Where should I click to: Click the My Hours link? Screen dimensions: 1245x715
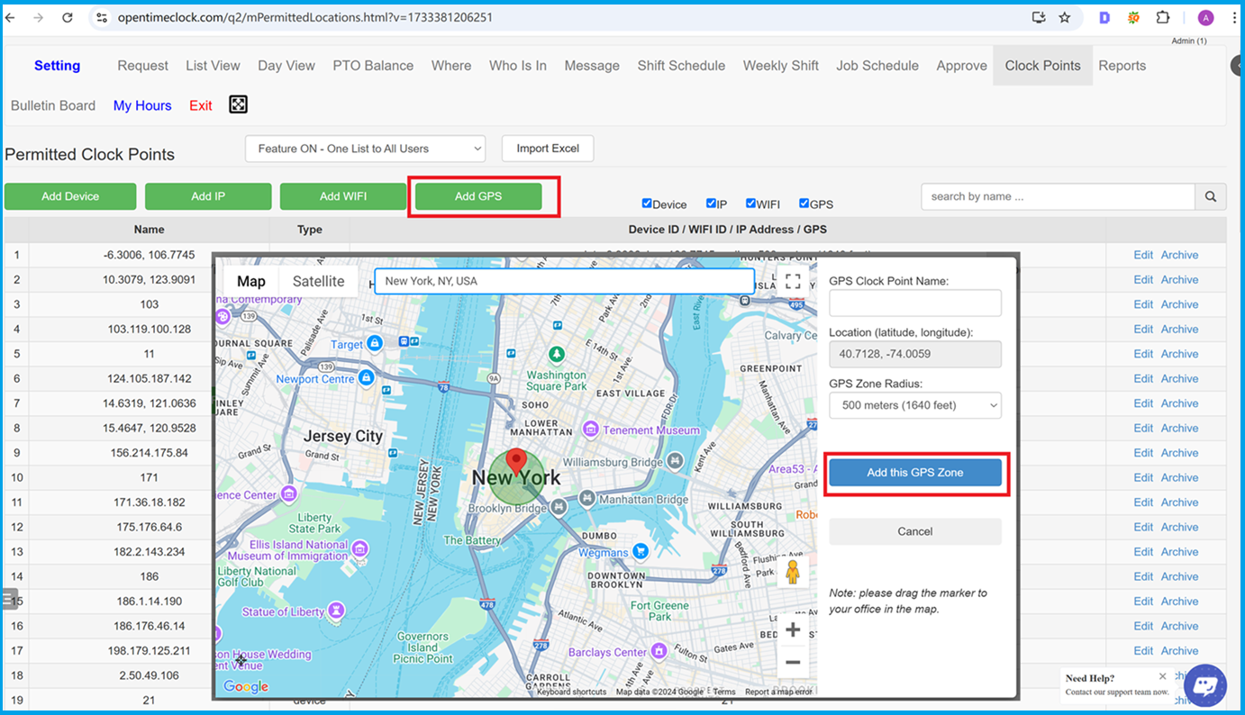(x=142, y=105)
